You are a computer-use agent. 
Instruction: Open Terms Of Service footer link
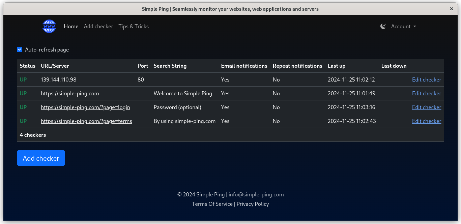(212, 204)
